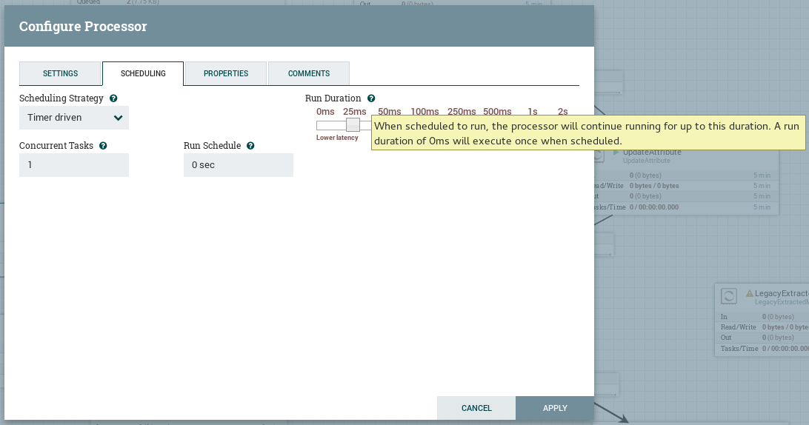Click the Concurrent Tasks input field
Image resolution: width=809 pixels, height=425 pixels.
click(74, 165)
